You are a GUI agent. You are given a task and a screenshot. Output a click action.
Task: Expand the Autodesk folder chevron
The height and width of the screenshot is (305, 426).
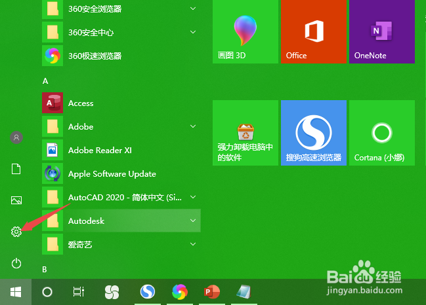(193, 221)
